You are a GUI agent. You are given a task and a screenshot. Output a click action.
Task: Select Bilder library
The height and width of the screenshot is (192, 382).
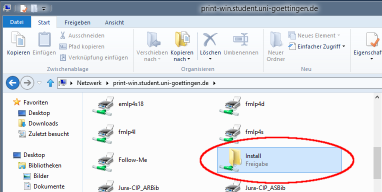click(x=41, y=176)
